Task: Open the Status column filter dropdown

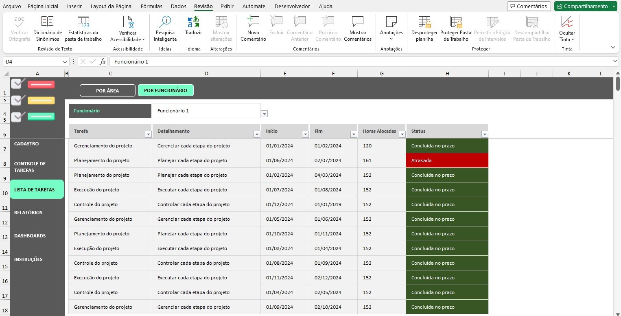Action: (x=484, y=134)
